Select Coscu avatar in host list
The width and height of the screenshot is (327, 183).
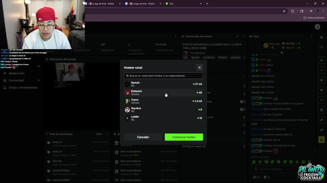[x=127, y=101]
